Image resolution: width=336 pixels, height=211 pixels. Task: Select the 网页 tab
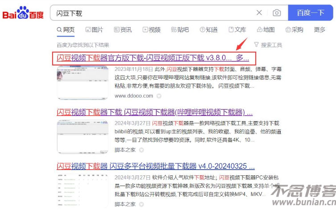(66, 29)
